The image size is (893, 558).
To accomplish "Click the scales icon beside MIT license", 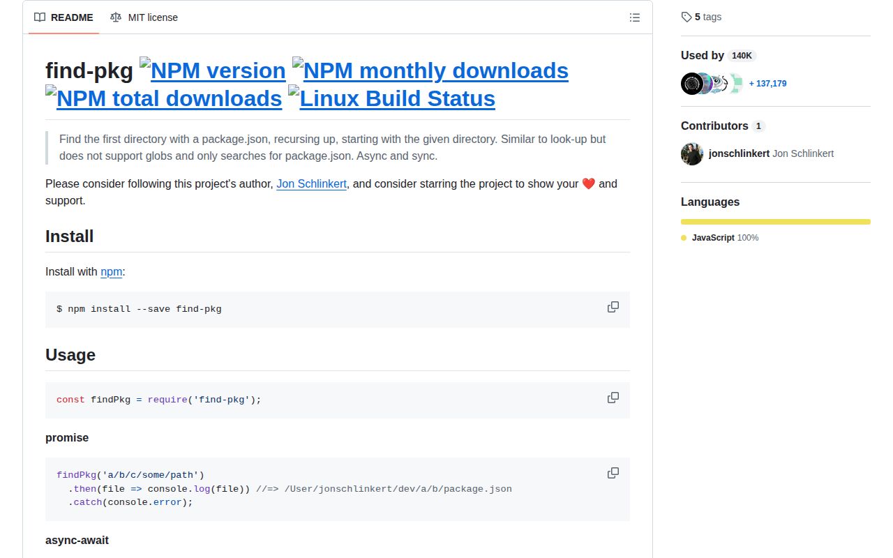I will pos(116,17).
